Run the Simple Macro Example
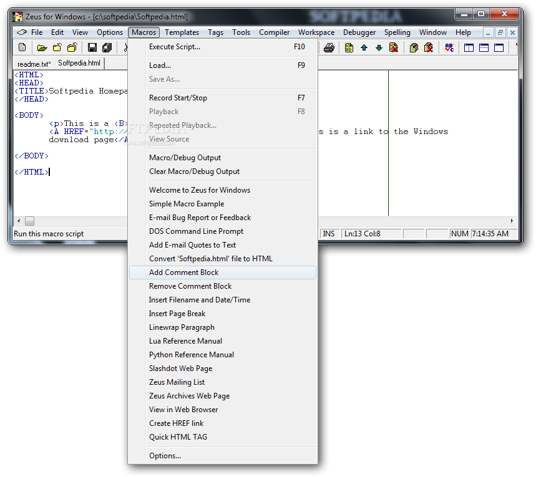 pyautogui.click(x=223, y=204)
